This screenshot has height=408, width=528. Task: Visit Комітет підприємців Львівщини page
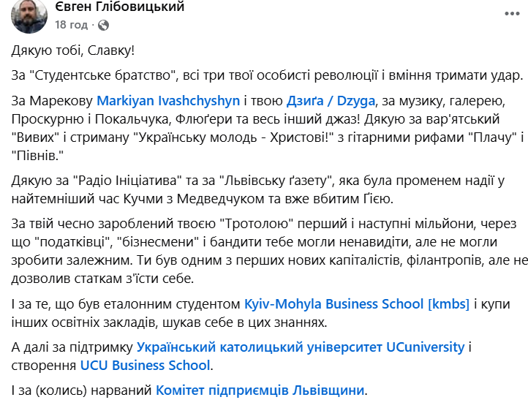[259, 390]
